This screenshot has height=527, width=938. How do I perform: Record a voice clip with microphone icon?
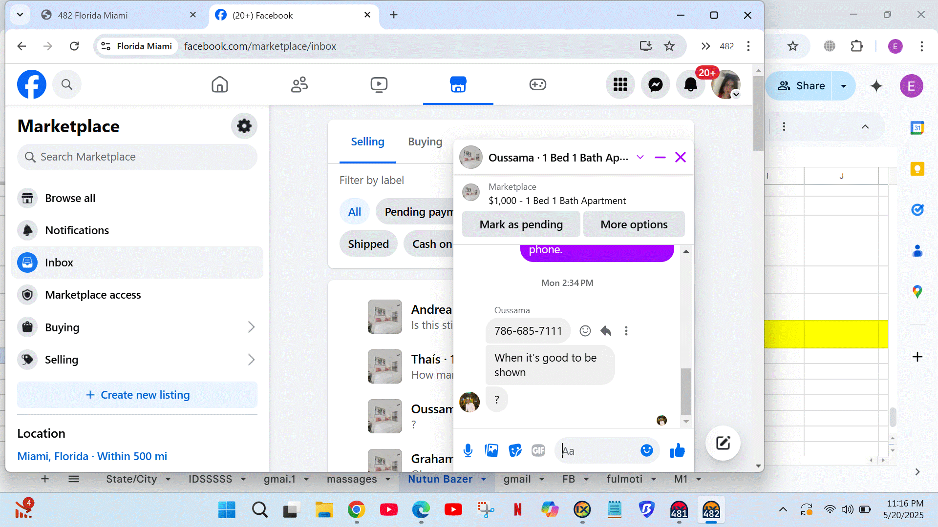468,450
